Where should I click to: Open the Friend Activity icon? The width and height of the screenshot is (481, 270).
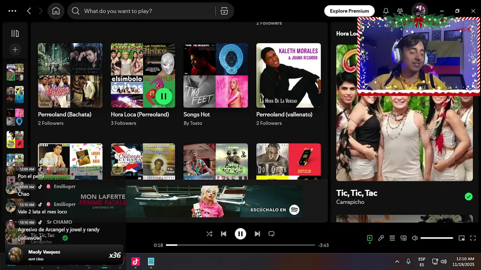pyautogui.click(x=400, y=11)
